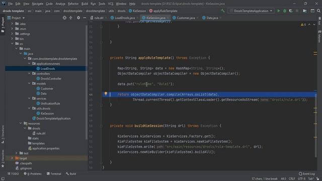Open the Maven side panel

pyautogui.click(x=319, y=37)
